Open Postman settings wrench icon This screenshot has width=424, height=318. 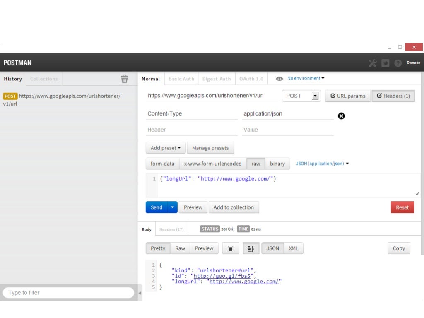(373, 63)
